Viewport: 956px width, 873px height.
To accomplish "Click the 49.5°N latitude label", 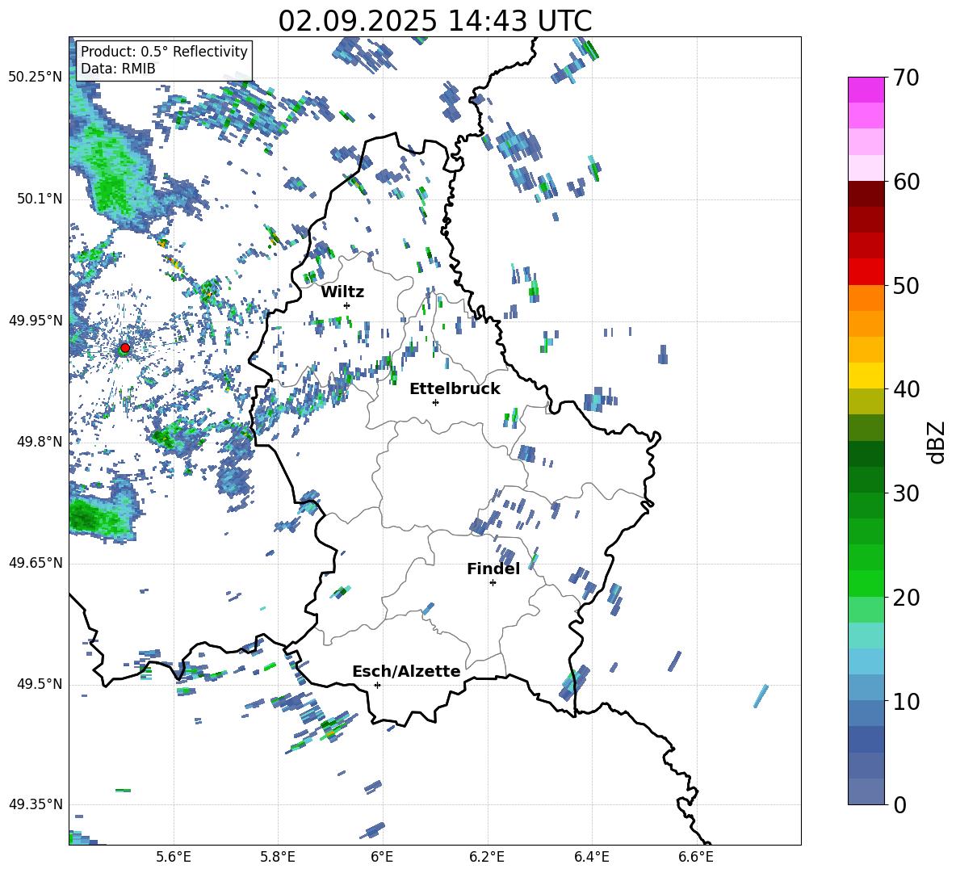I will (40, 684).
